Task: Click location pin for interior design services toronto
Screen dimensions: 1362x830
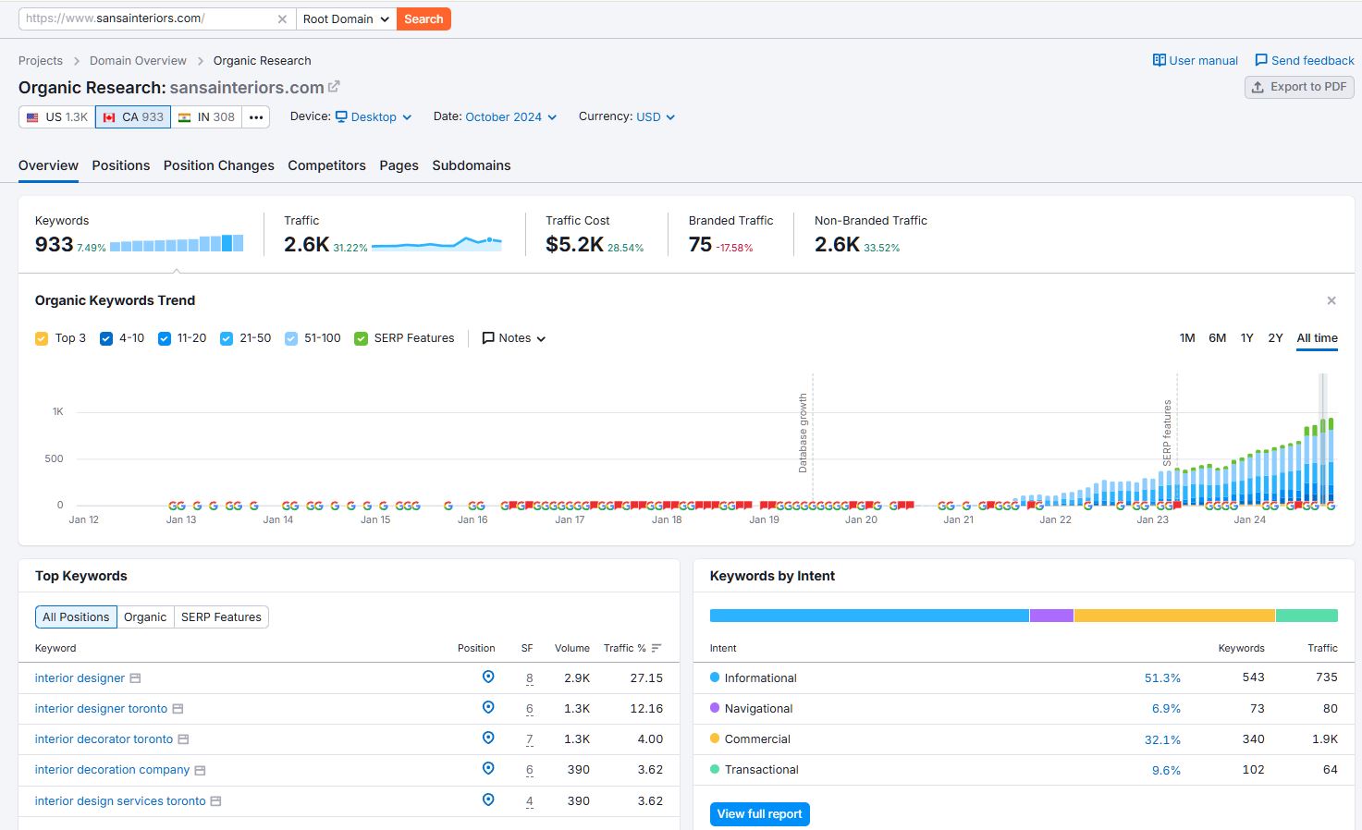Action: (488, 799)
